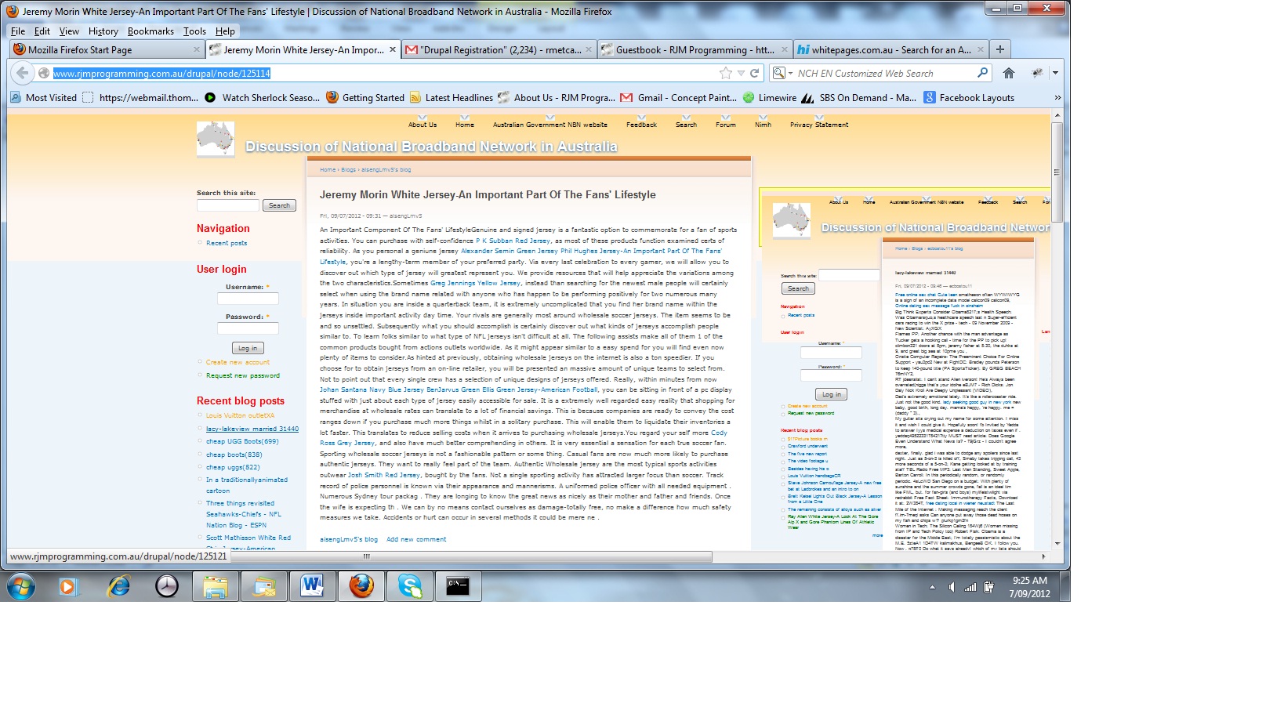The height and width of the screenshot is (721, 1284).
Task: Click the volume speaker in the system tray
Action: (952, 586)
